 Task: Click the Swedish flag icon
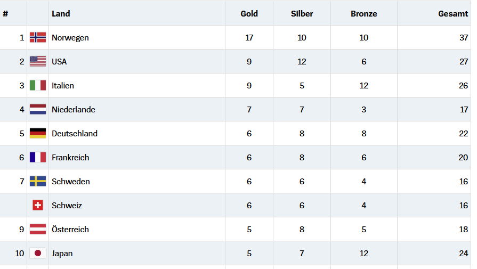click(38, 181)
